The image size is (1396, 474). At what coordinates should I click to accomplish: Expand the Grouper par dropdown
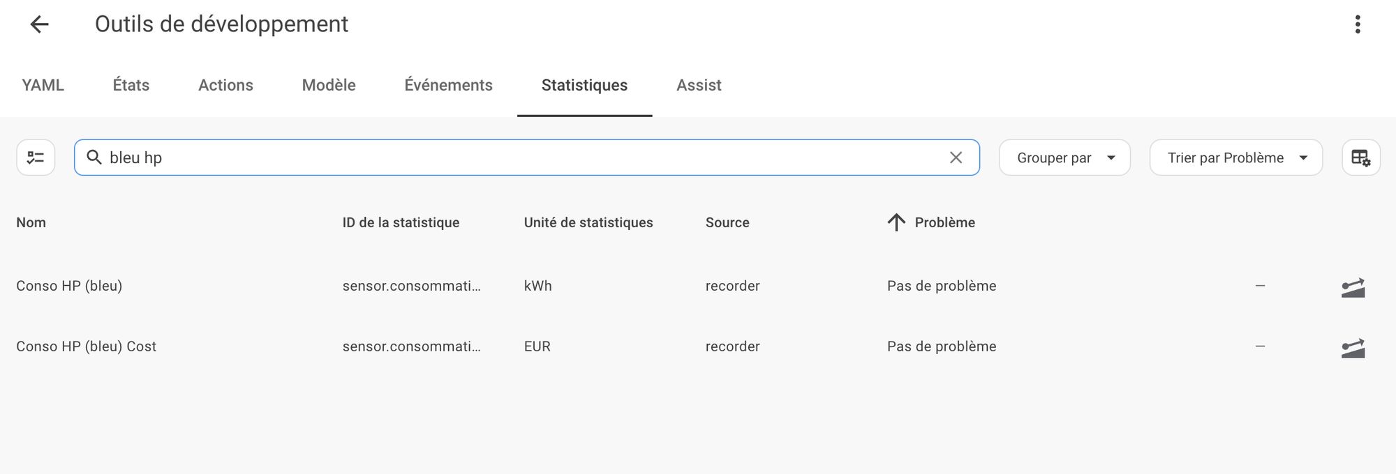[x=1064, y=158]
